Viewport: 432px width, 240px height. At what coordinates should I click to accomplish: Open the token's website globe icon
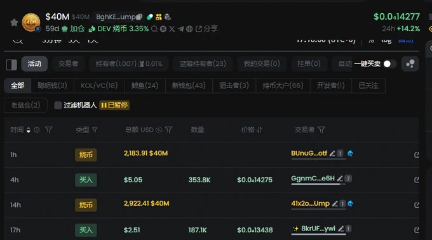[189, 28]
